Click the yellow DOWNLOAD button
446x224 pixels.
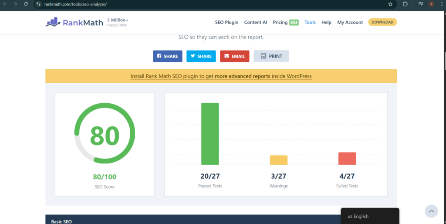point(382,22)
